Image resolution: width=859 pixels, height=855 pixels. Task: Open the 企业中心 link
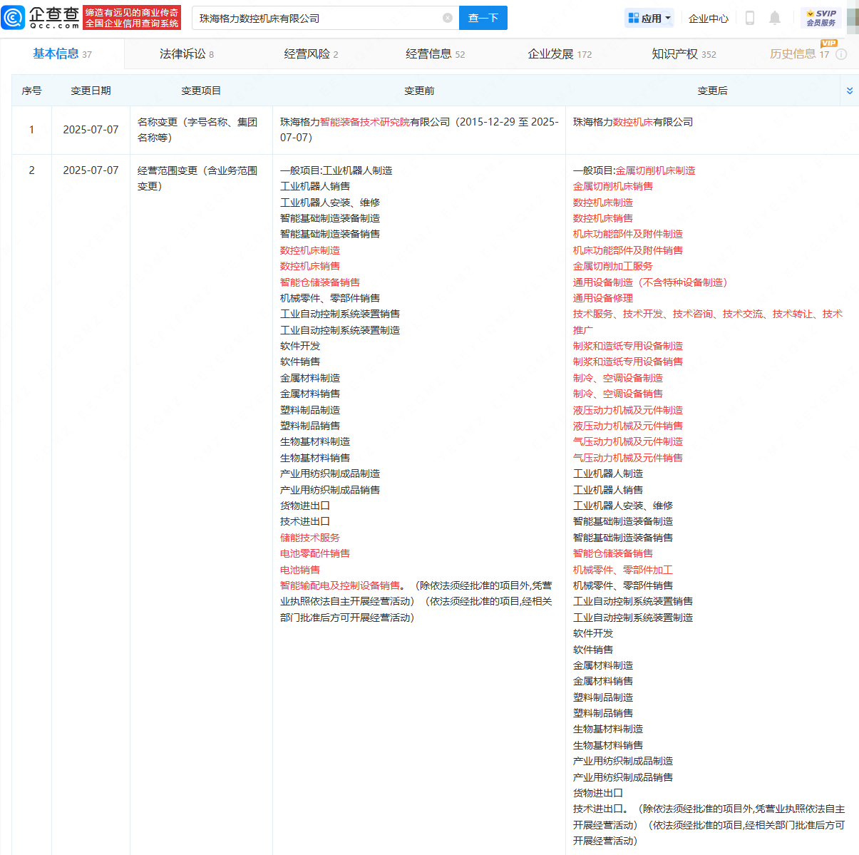tap(709, 19)
